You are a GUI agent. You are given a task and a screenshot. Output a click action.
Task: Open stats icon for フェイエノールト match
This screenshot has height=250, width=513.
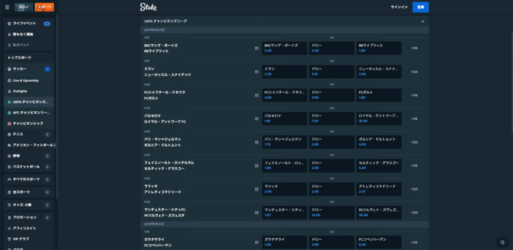256,166
